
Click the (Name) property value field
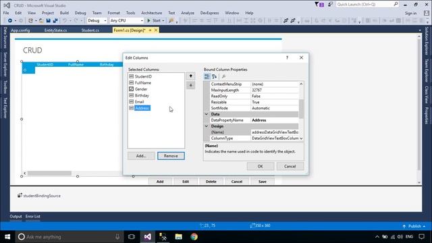coord(275,132)
